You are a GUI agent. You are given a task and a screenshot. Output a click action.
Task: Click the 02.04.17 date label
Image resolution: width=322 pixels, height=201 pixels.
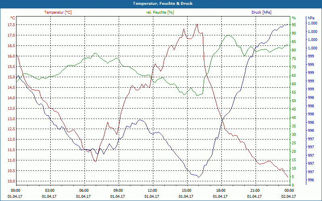point(289,197)
